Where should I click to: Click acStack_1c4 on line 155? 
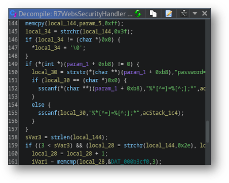pos(160,113)
